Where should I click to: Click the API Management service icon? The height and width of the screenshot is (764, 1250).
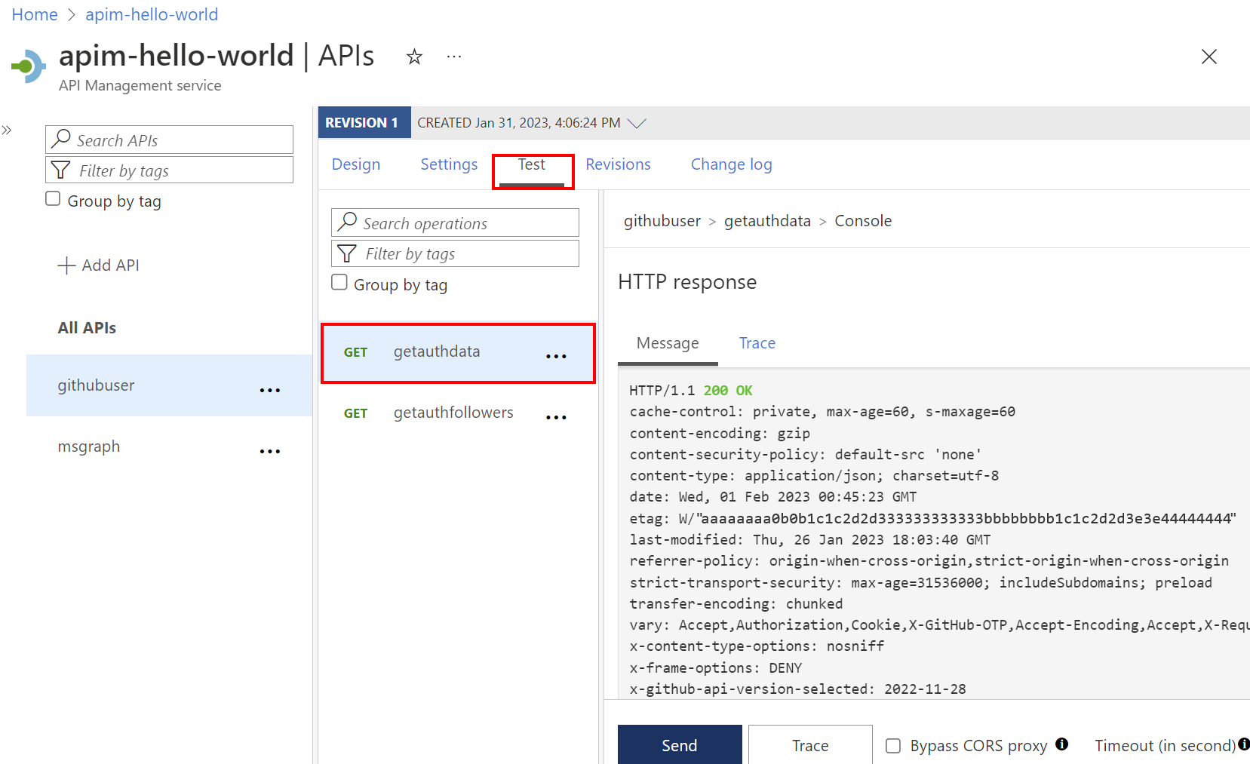point(28,66)
